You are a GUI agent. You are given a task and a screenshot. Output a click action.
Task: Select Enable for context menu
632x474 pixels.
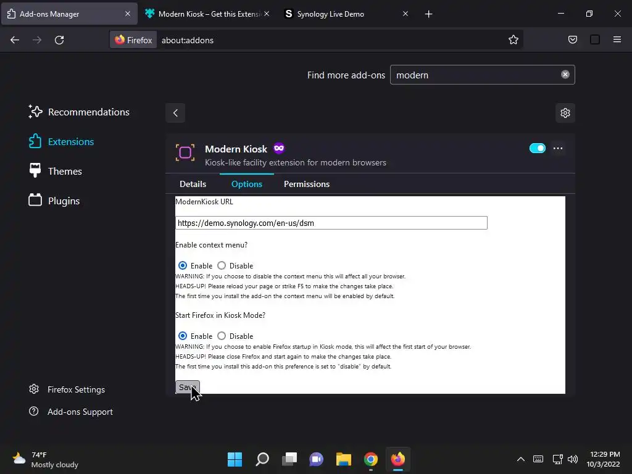pos(183,265)
